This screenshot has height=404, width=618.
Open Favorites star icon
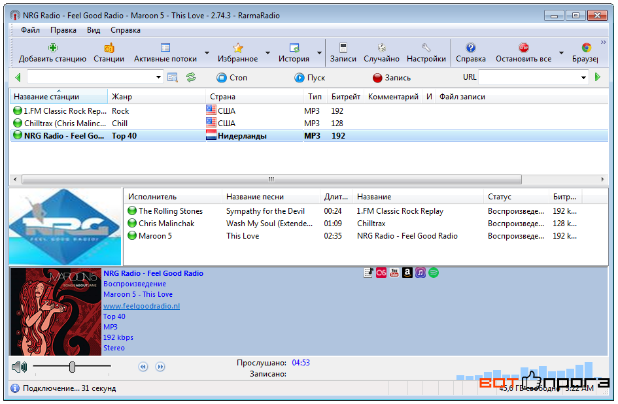237,48
